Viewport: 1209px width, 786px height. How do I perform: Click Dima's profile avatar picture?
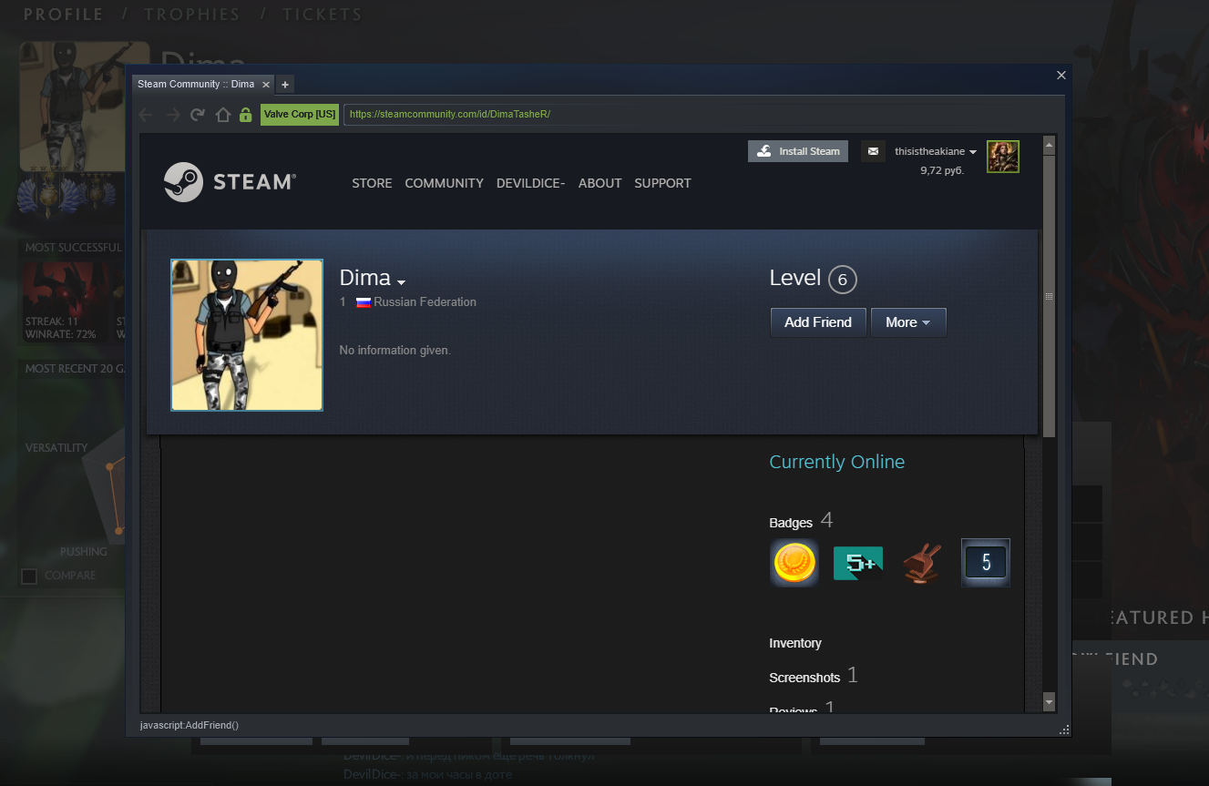coord(247,335)
